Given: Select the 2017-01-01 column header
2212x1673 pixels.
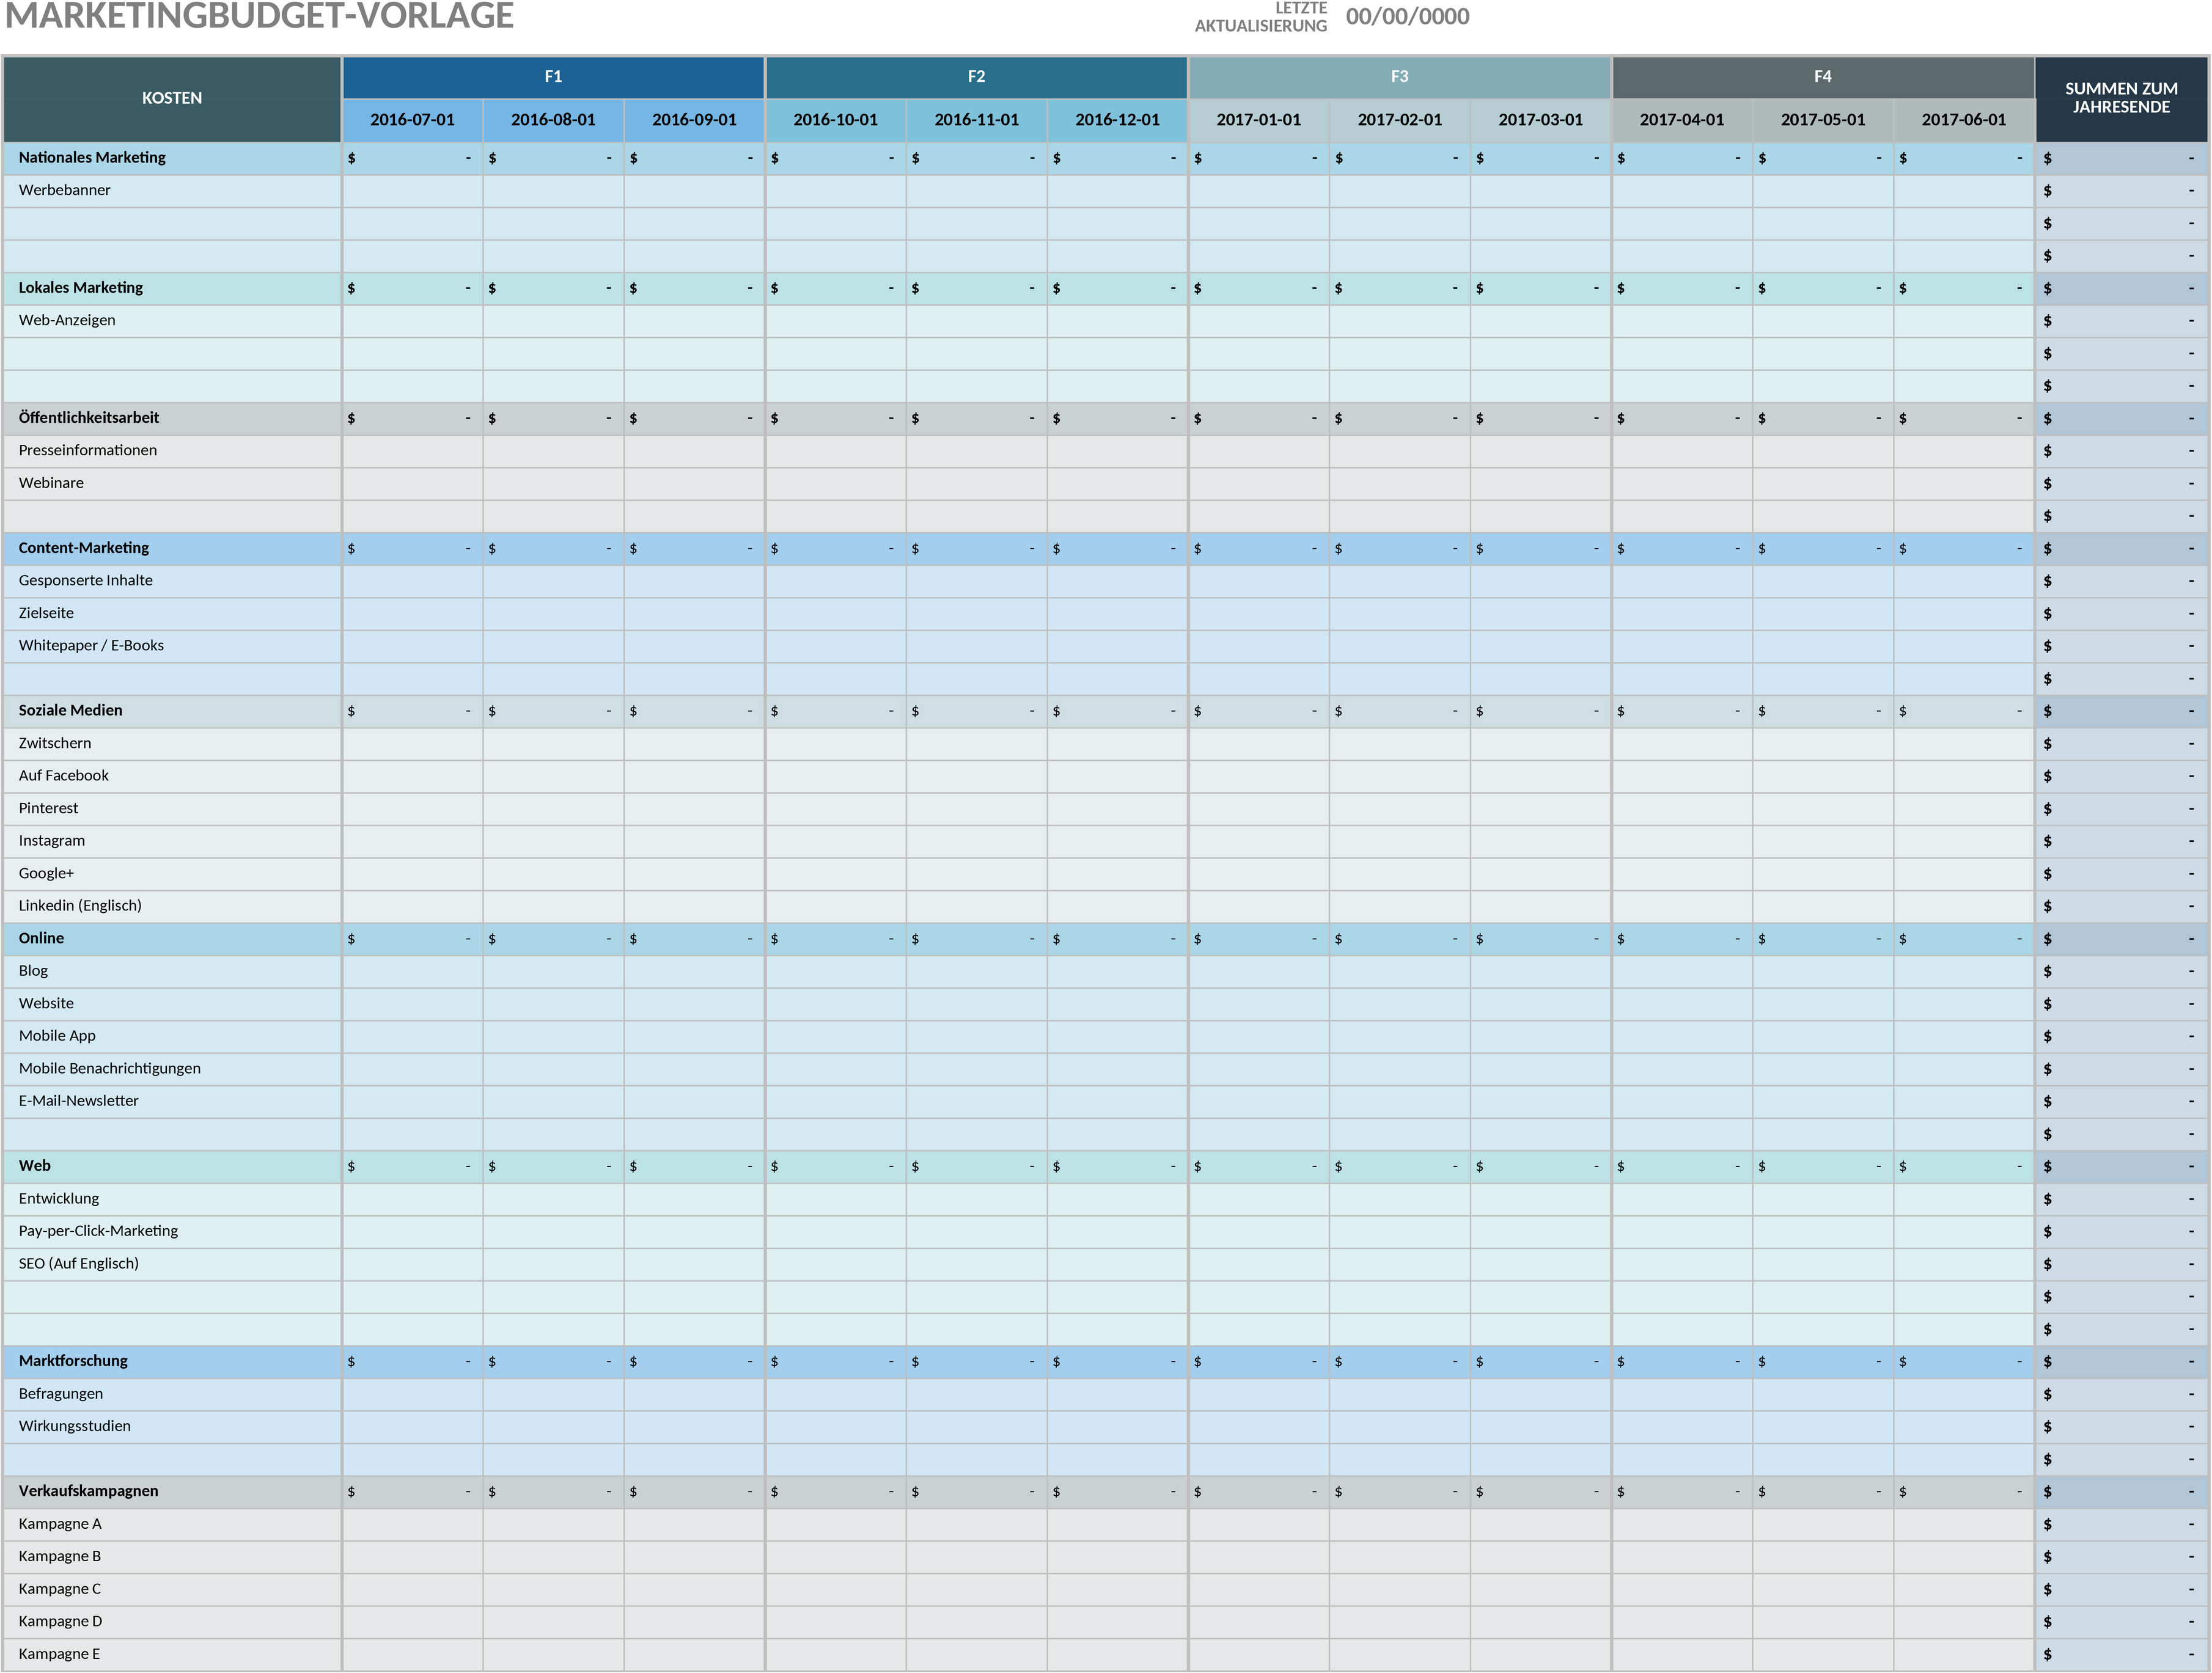Looking at the screenshot, I should coord(1258,120).
